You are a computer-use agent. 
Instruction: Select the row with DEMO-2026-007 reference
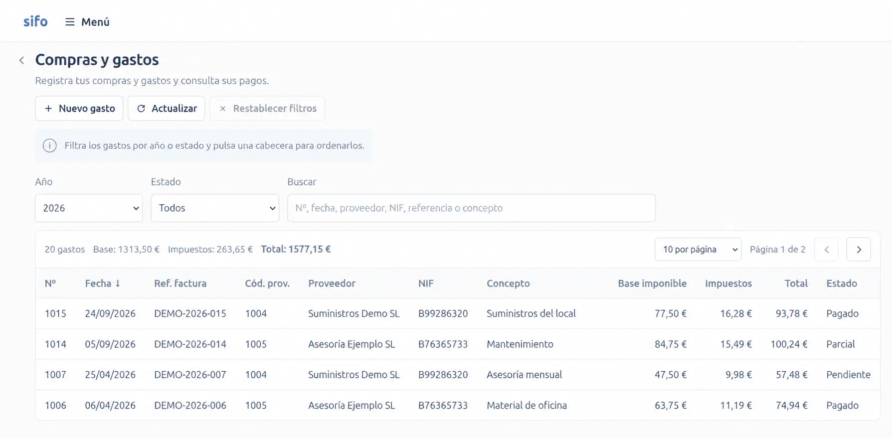(x=457, y=375)
